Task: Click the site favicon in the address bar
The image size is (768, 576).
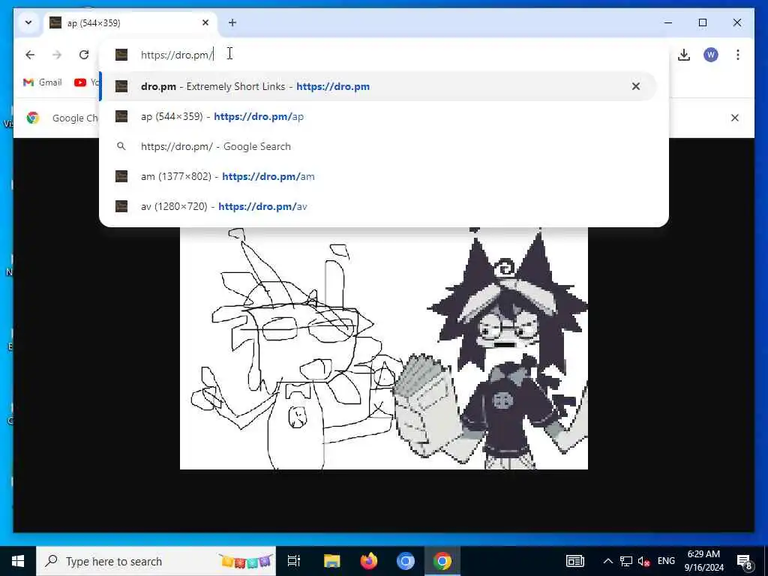Action: click(121, 54)
